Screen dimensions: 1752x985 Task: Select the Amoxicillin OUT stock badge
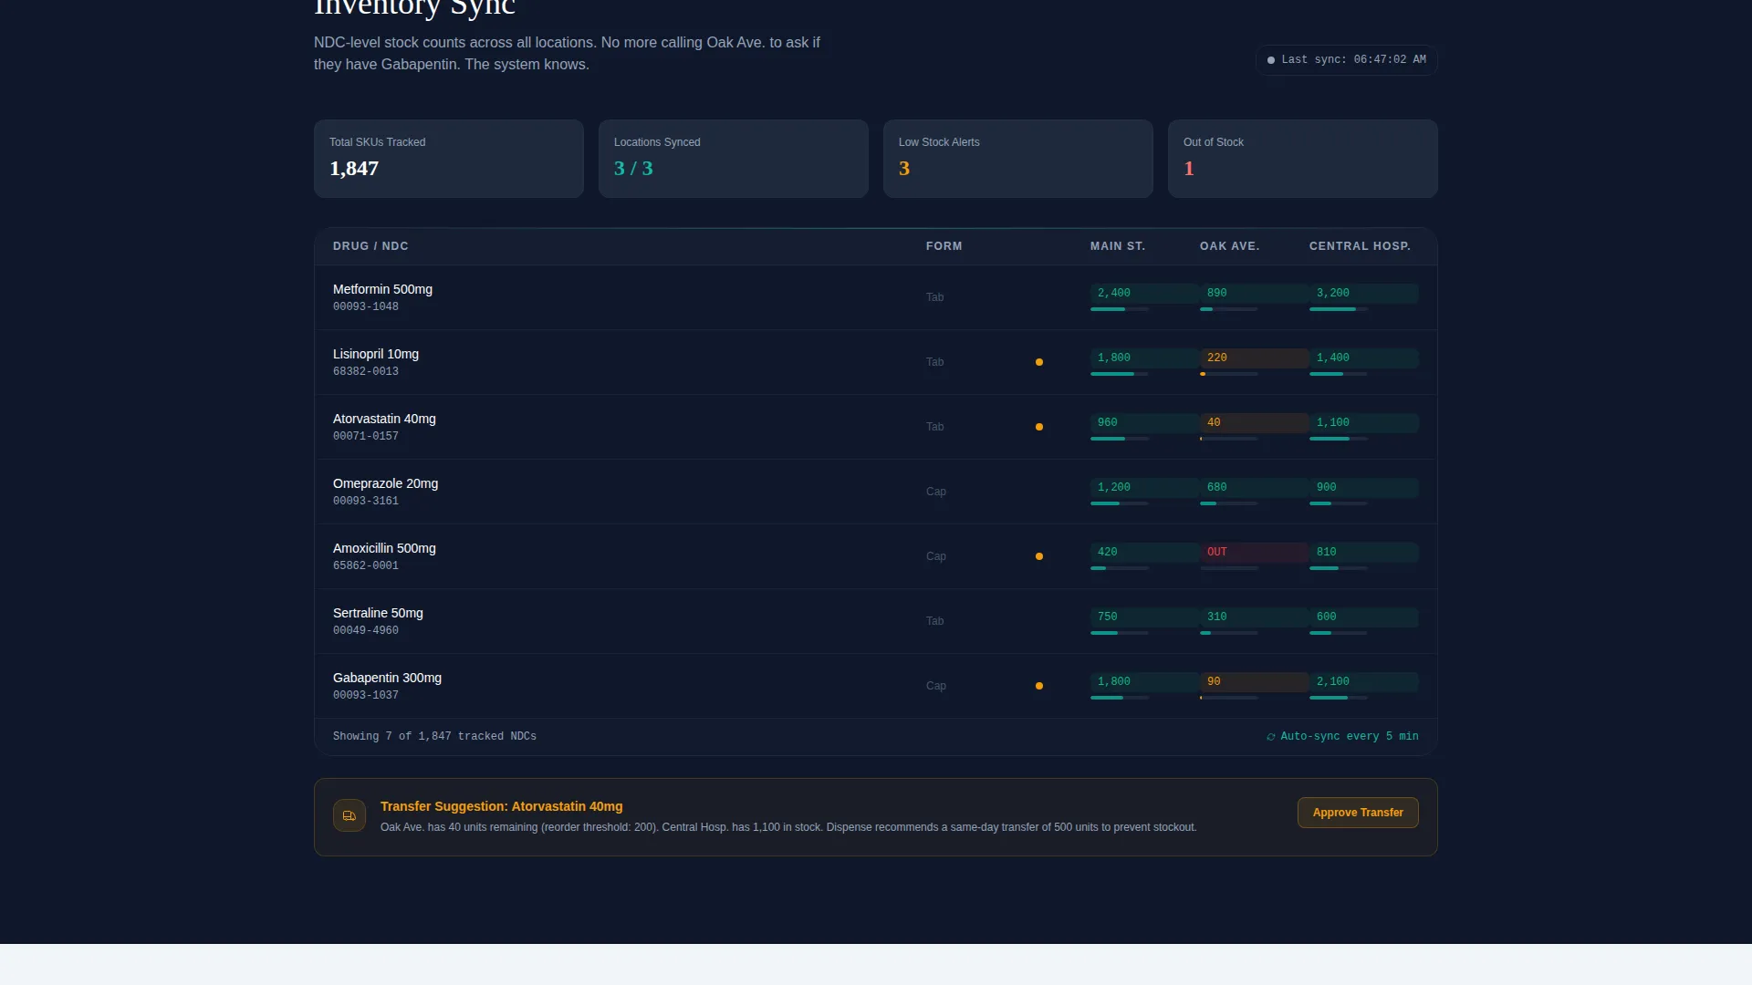click(x=1254, y=552)
